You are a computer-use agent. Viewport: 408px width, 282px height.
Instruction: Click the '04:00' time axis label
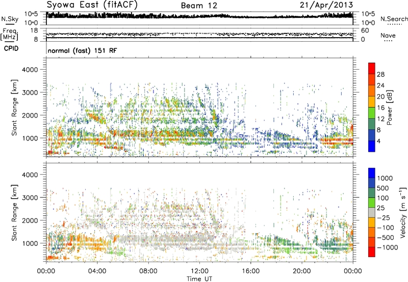tap(97, 271)
